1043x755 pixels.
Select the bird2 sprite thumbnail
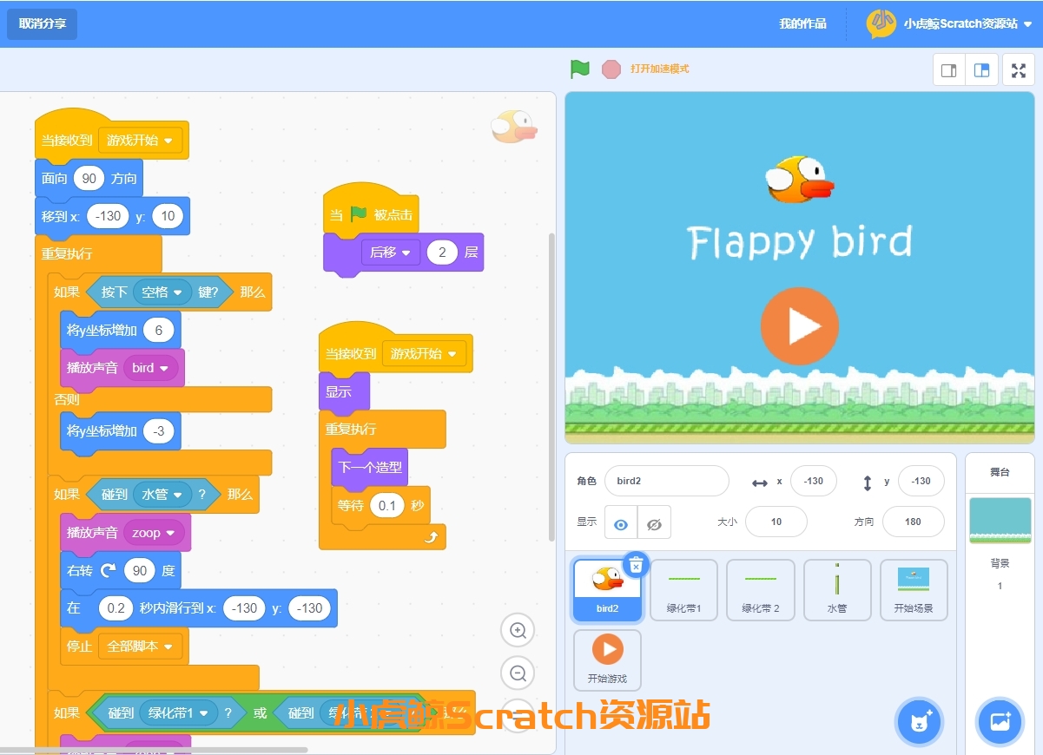pos(607,590)
